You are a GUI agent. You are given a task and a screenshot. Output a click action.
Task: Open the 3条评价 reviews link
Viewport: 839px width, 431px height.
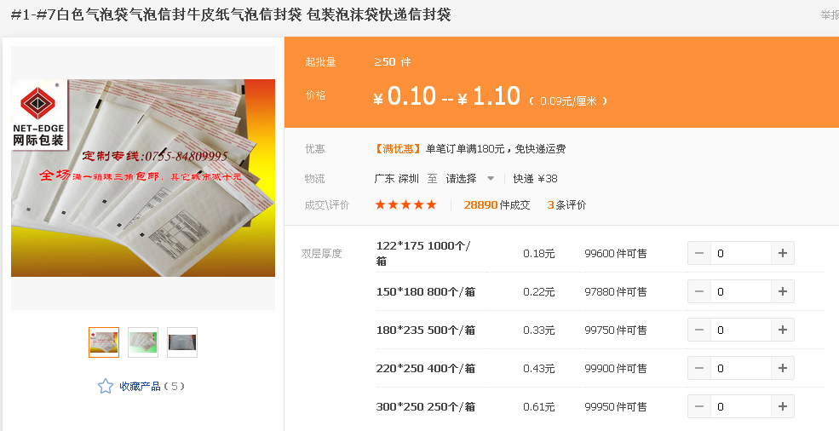click(566, 205)
